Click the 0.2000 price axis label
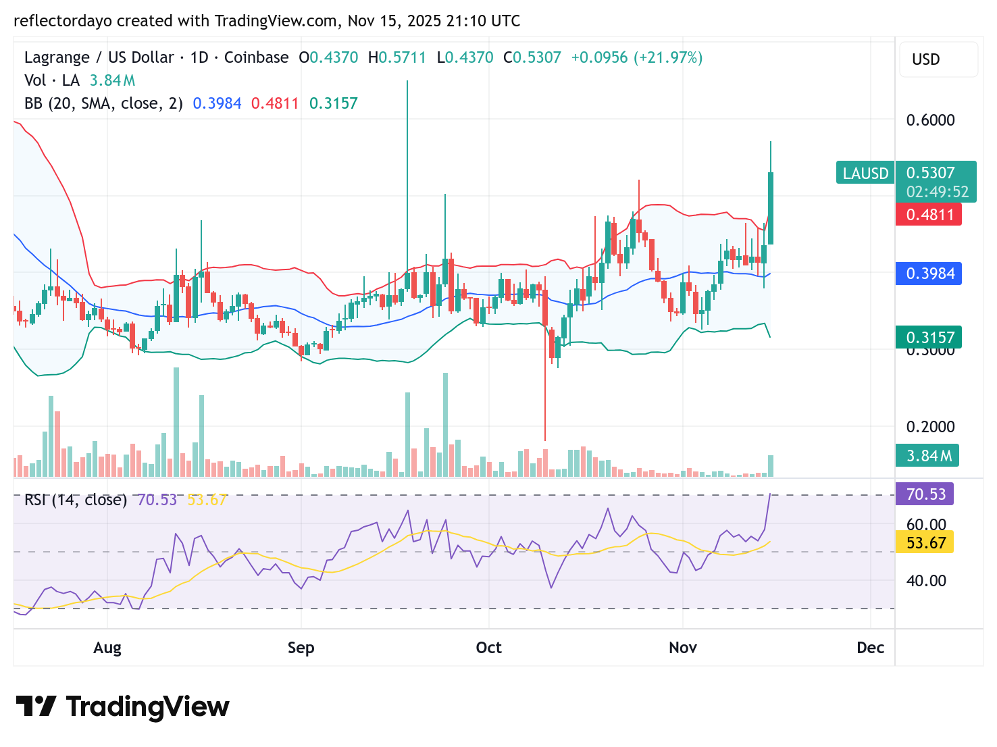This screenshot has width=997, height=747. (930, 427)
